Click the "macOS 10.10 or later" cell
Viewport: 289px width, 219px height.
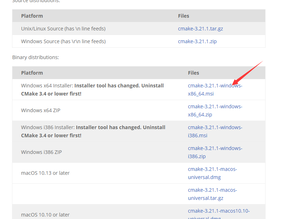(45, 215)
